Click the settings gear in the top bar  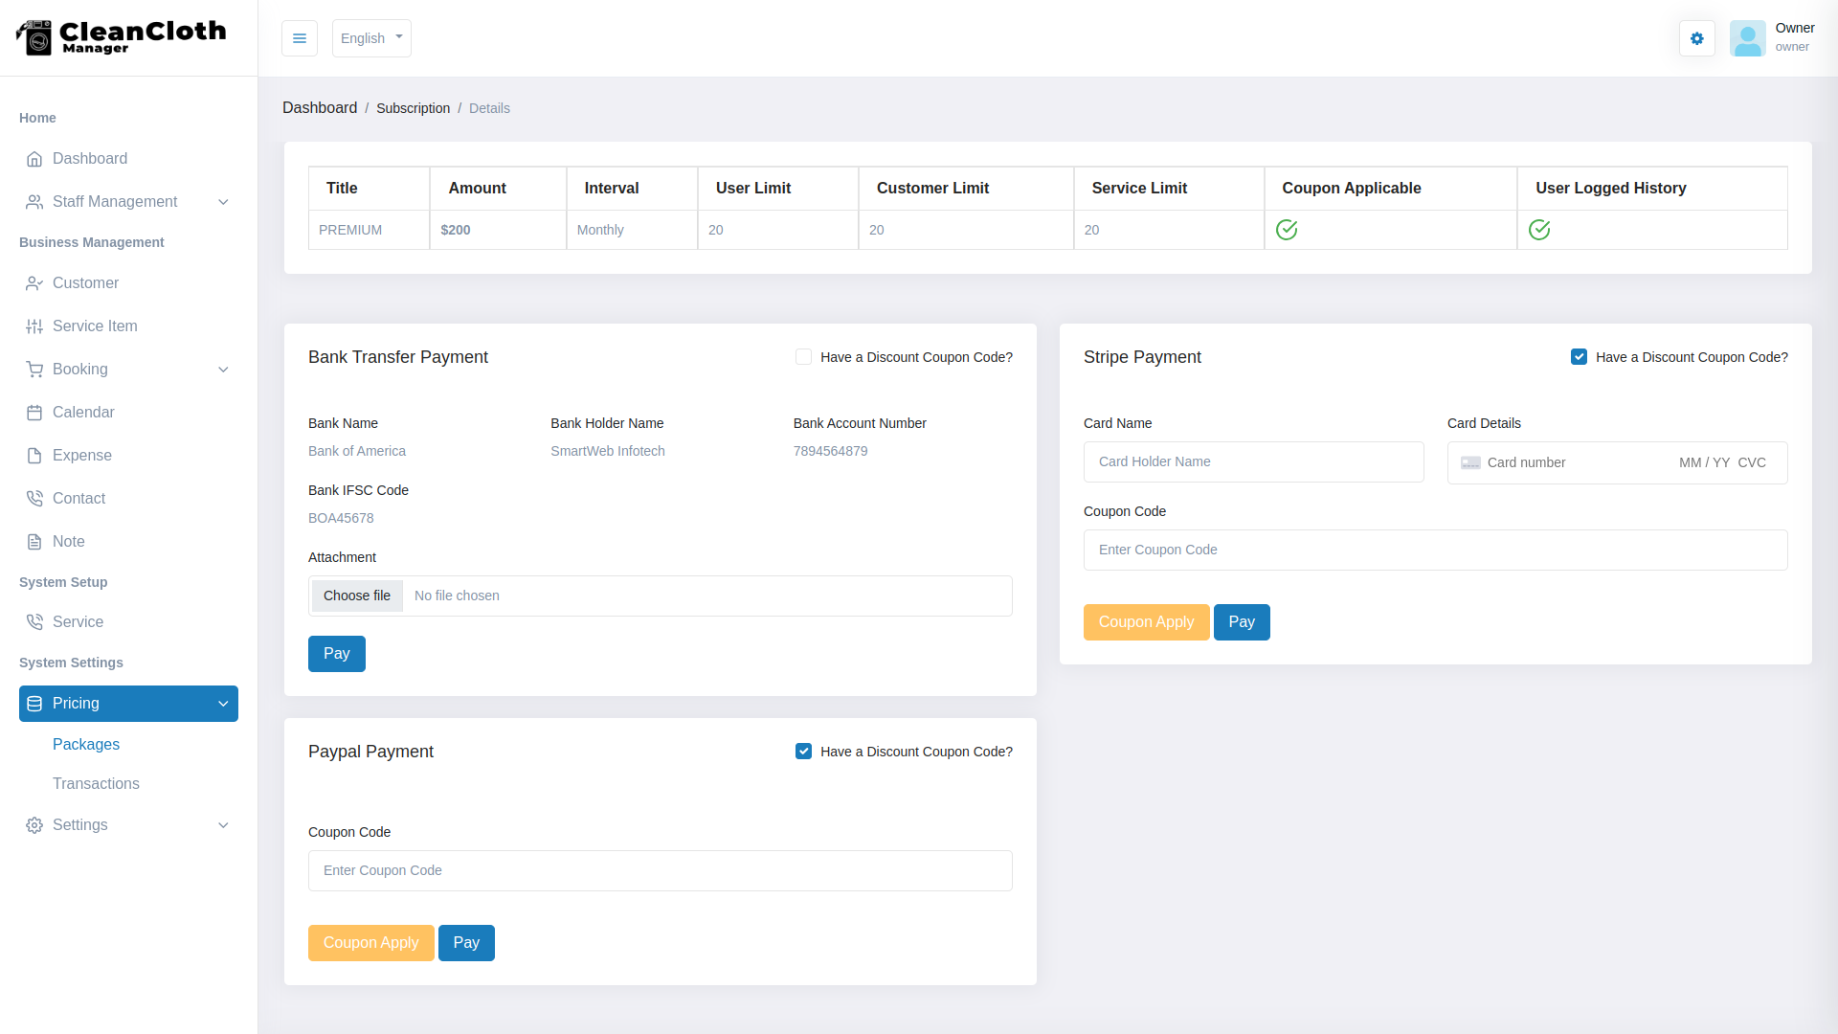(1696, 38)
